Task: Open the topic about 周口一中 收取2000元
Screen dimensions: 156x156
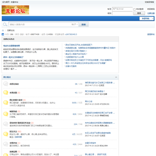Action: [86, 63]
